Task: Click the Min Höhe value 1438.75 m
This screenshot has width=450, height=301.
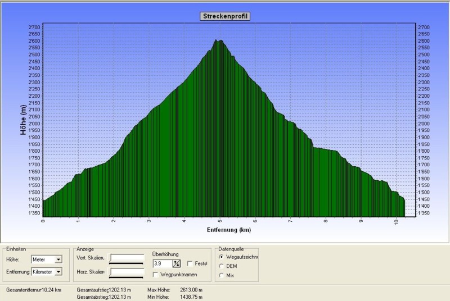Action: pos(191,296)
